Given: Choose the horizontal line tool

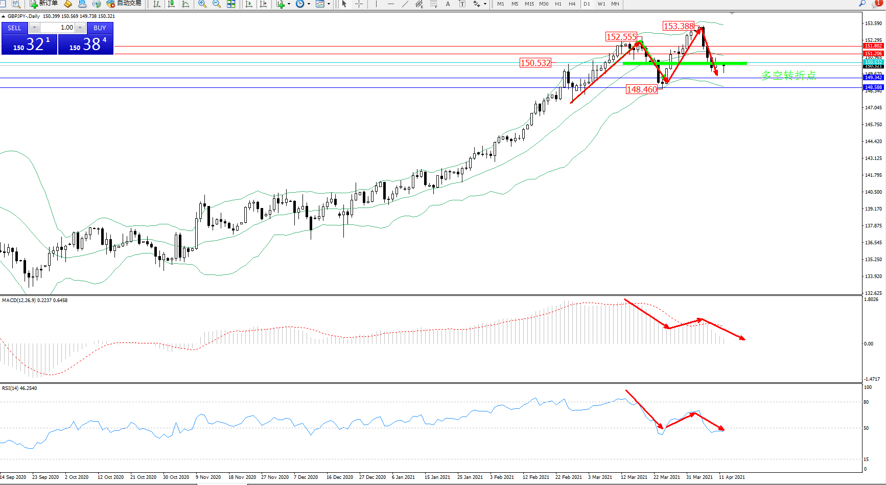Looking at the screenshot, I should pyautogui.click(x=391, y=4).
